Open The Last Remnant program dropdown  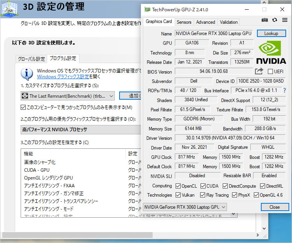click(68, 96)
